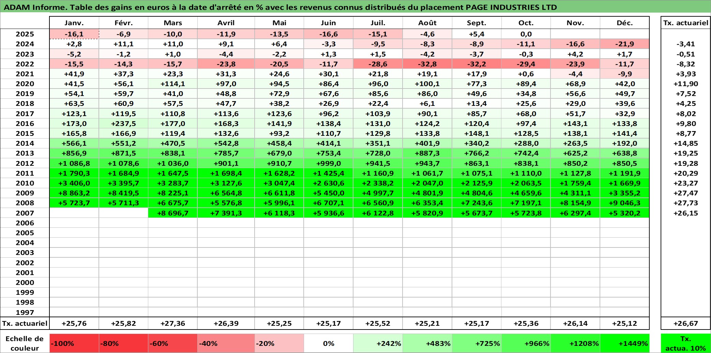The image size is (711, 353).
Task: Select the 2015 September cell +148,1
Action: [x=476, y=133]
